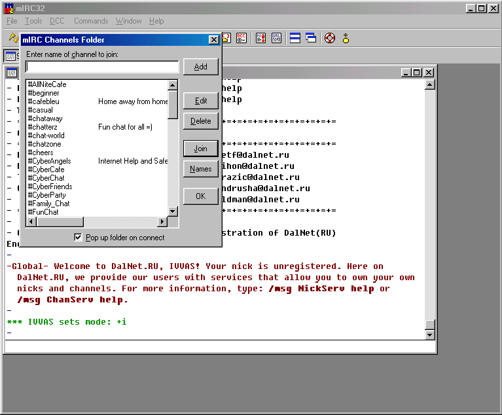This screenshot has height=415, width=502.
Task: Click the status window switchbar button
Action: coord(12,56)
